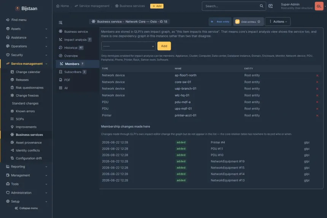Screen dimensions: 327x218
Task: Open the PDF tab
Action: click(77, 80)
